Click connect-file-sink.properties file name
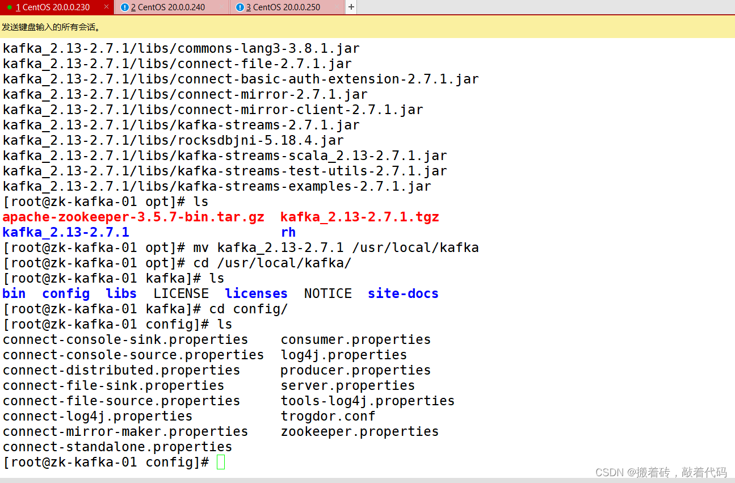Viewport: 735px width, 483px height. tap(114, 386)
